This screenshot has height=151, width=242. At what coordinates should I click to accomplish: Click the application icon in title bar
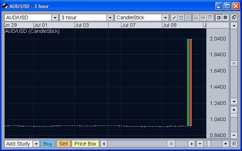click(5, 6)
